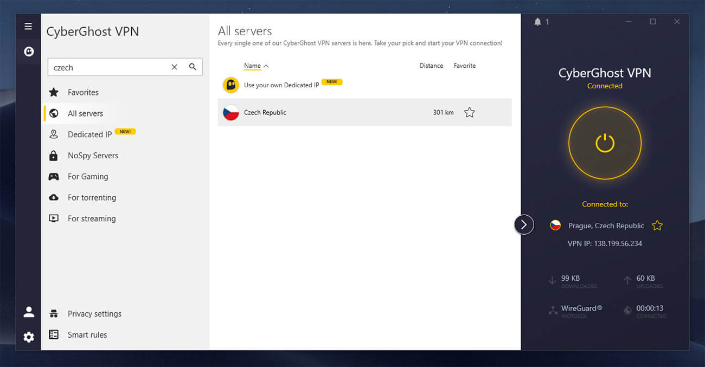Click the NoSpy Servers lock icon
The width and height of the screenshot is (705, 367).
coord(54,156)
